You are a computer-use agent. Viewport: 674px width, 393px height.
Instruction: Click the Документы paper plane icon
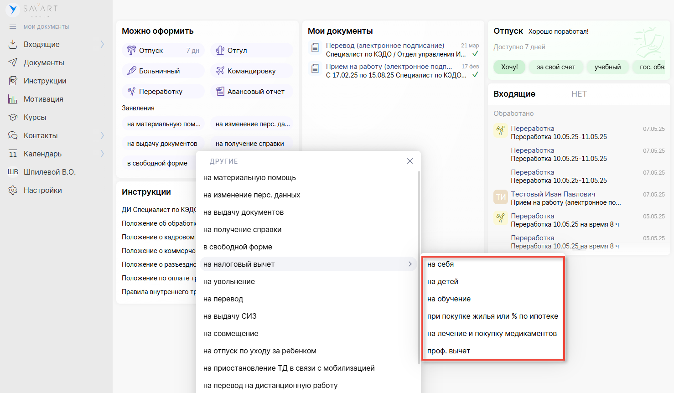tap(13, 62)
